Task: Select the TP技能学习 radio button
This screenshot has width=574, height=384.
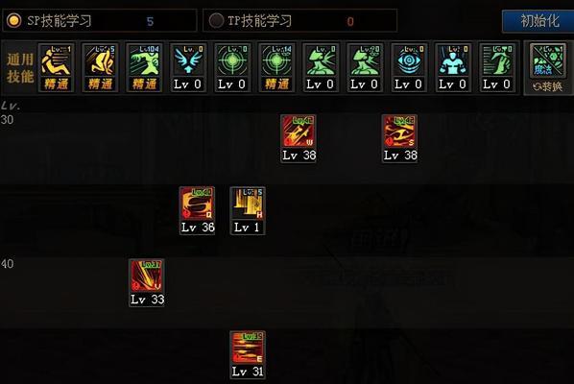Action: 216,20
